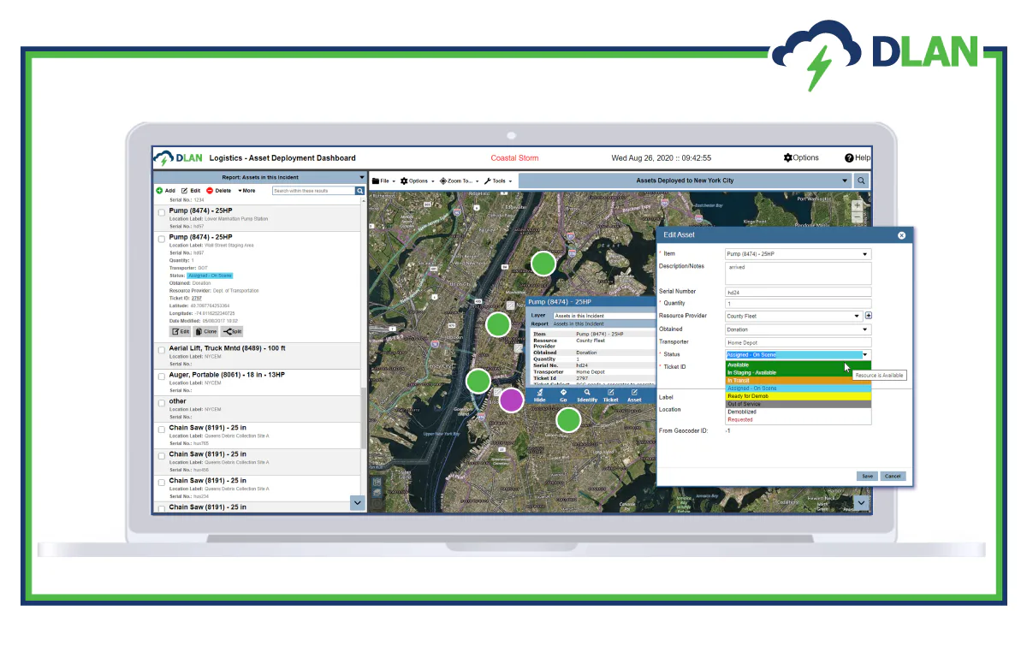Add a new Resource Provider with the plus icon

868,316
